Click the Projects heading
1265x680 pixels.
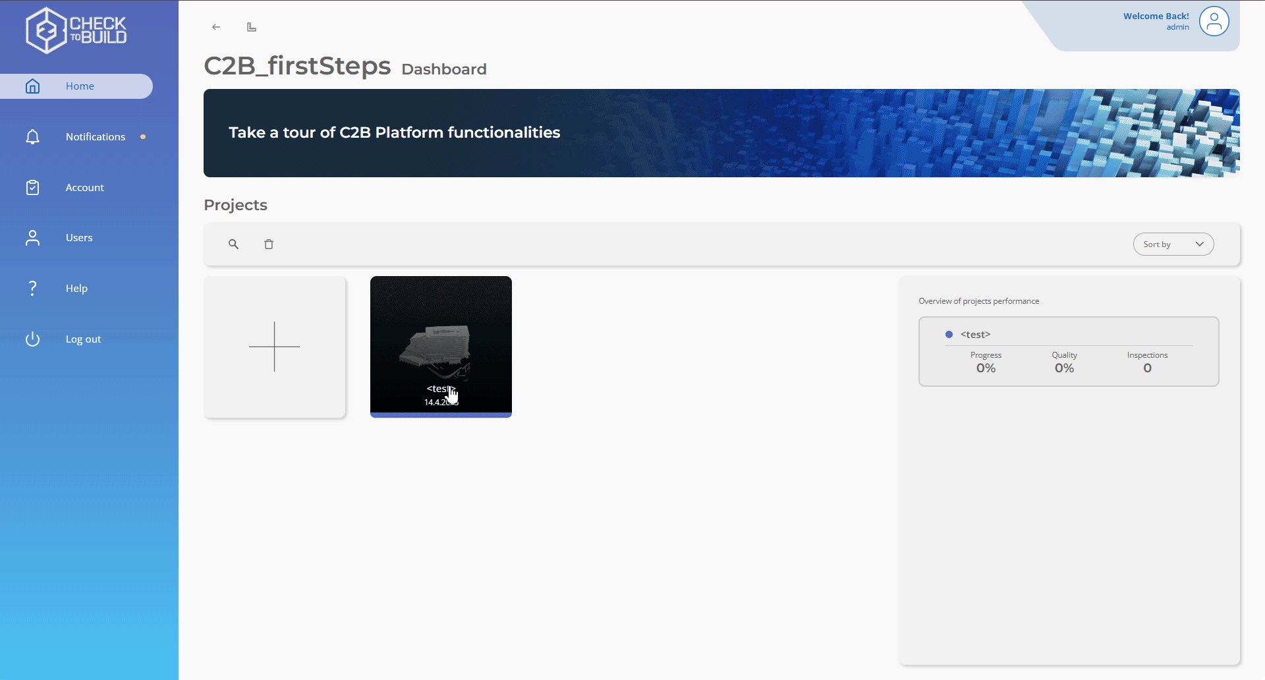pyautogui.click(x=235, y=205)
